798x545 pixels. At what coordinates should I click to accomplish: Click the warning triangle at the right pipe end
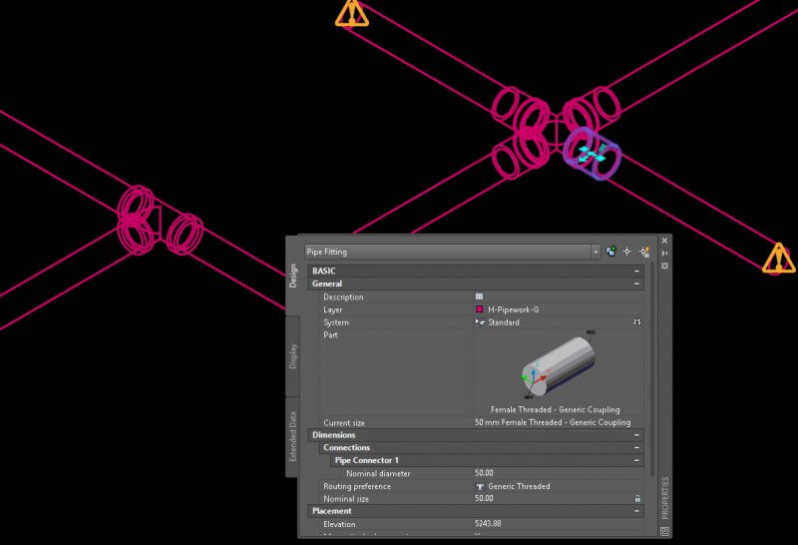click(778, 259)
